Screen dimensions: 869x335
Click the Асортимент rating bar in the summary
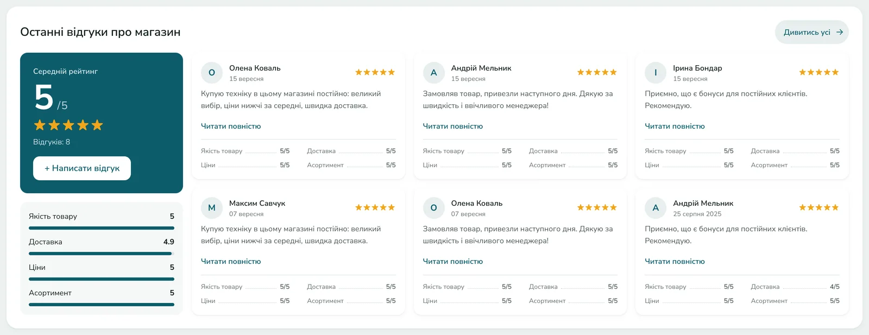tap(102, 305)
